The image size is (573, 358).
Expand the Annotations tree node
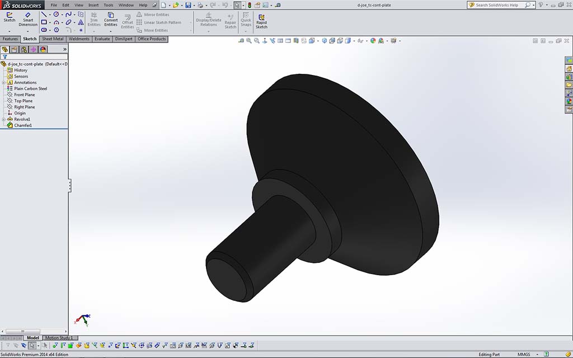point(4,83)
